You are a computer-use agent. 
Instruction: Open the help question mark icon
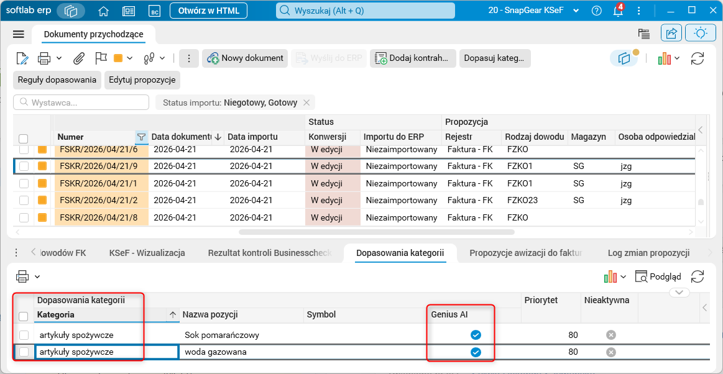tap(597, 11)
